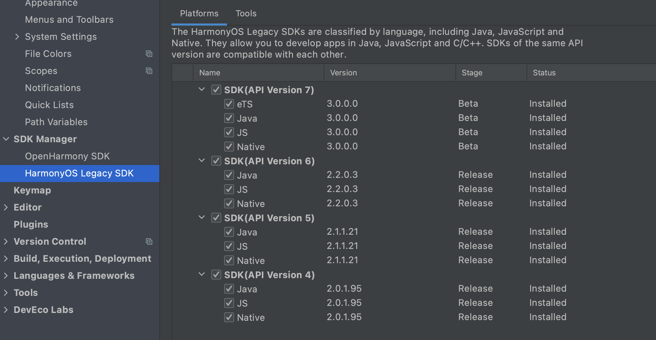Toggle the eTS 3.0.0.0 checkbox
Viewport: 656px width, 340px height.
point(229,104)
